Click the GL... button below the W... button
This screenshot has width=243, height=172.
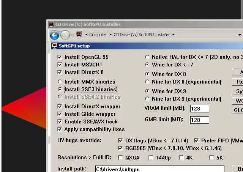(x=238, y=110)
